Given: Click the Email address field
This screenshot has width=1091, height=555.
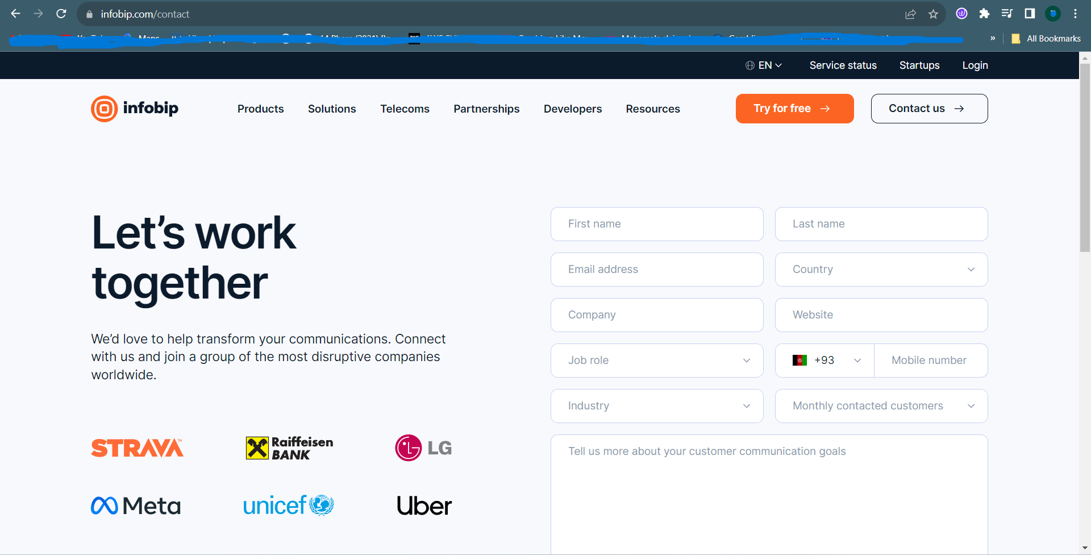Looking at the screenshot, I should 657,270.
